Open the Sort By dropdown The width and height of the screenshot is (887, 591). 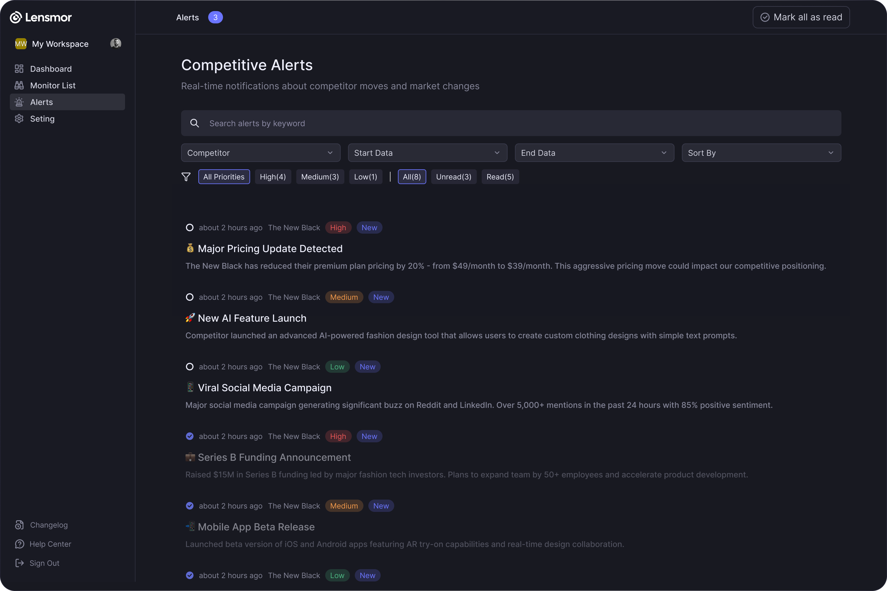761,153
